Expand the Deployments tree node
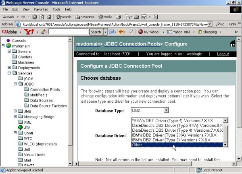The height and width of the screenshot is (174, 242). [9, 68]
